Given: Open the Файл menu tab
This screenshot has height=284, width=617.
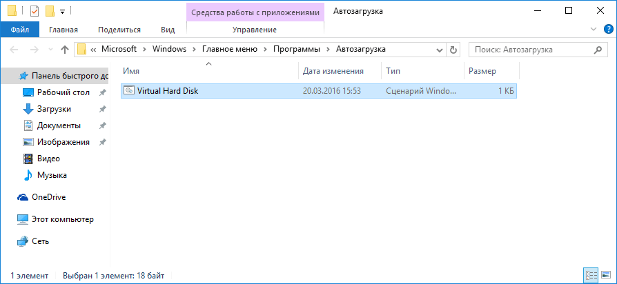Looking at the screenshot, I should 20,30.
